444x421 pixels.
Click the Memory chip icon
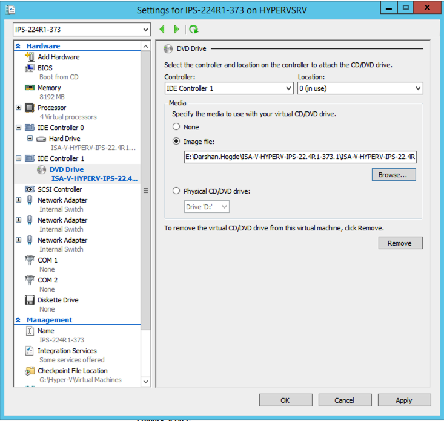point(30,88)
